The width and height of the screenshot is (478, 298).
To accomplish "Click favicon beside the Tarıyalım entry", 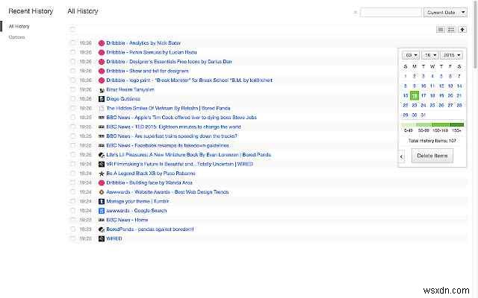I will [102, 89].
